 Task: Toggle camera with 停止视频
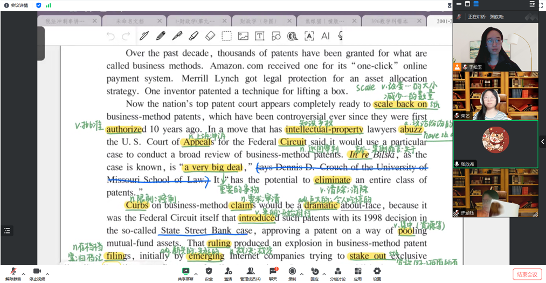[37, 273]
